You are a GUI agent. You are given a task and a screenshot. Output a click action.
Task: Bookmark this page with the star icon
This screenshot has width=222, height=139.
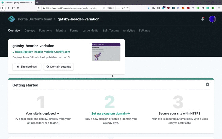[128, 8]
